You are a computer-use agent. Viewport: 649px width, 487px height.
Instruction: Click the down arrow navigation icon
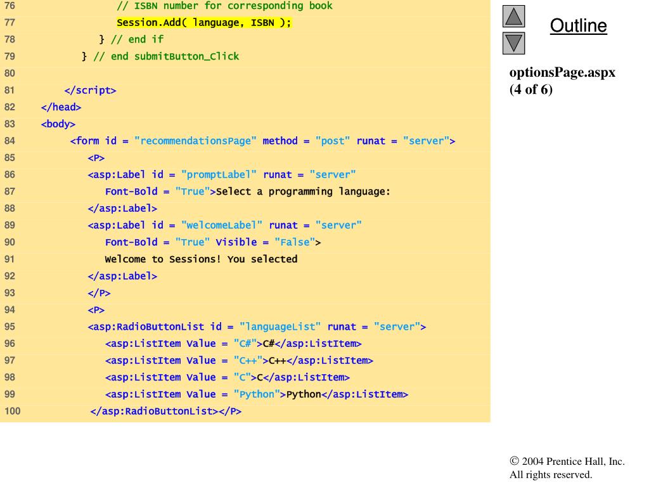(513, 44)
